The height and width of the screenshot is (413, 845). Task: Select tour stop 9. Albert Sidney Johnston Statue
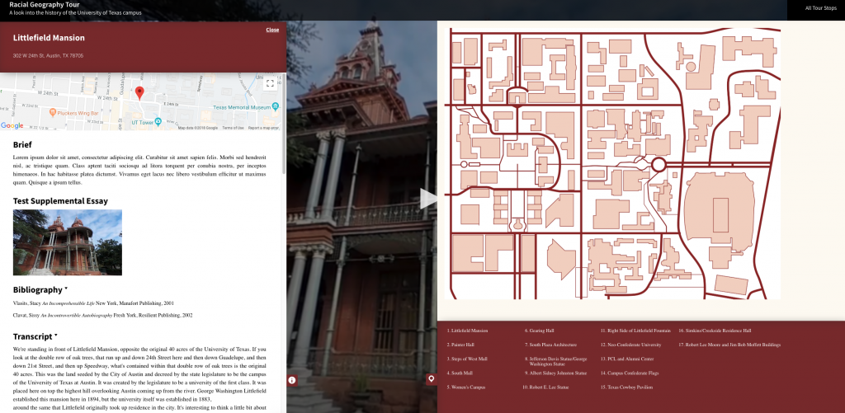(555, 373)
